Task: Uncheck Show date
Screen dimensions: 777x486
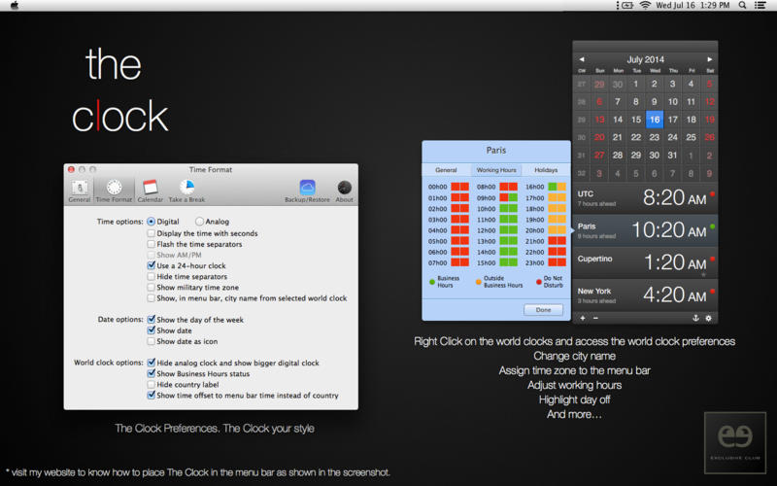Action: point(152,330)
